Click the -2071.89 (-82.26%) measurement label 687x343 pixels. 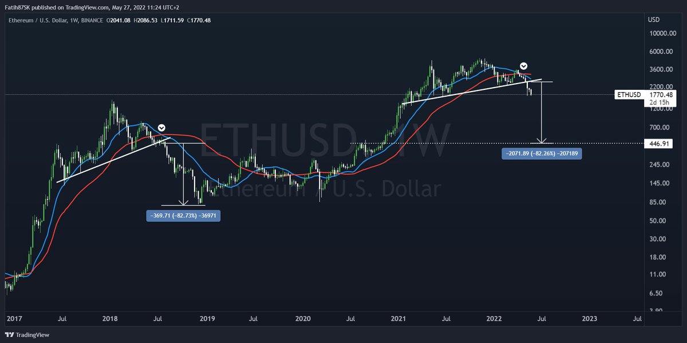click(x=542, y=153)
